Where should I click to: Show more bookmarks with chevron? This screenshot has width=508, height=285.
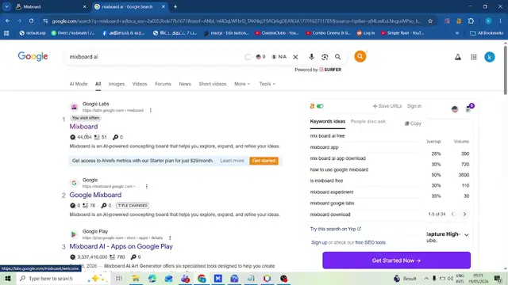point(457,33)
